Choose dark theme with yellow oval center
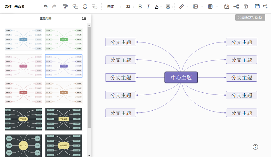Screen dimensions: 271x157 click(x=23, y=119)
